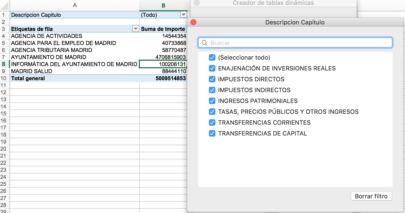
Task: Select INFORMÁTICA DEL AYUNTAMIENTO DE MADRID cell
Action: (x=74, y=64)
